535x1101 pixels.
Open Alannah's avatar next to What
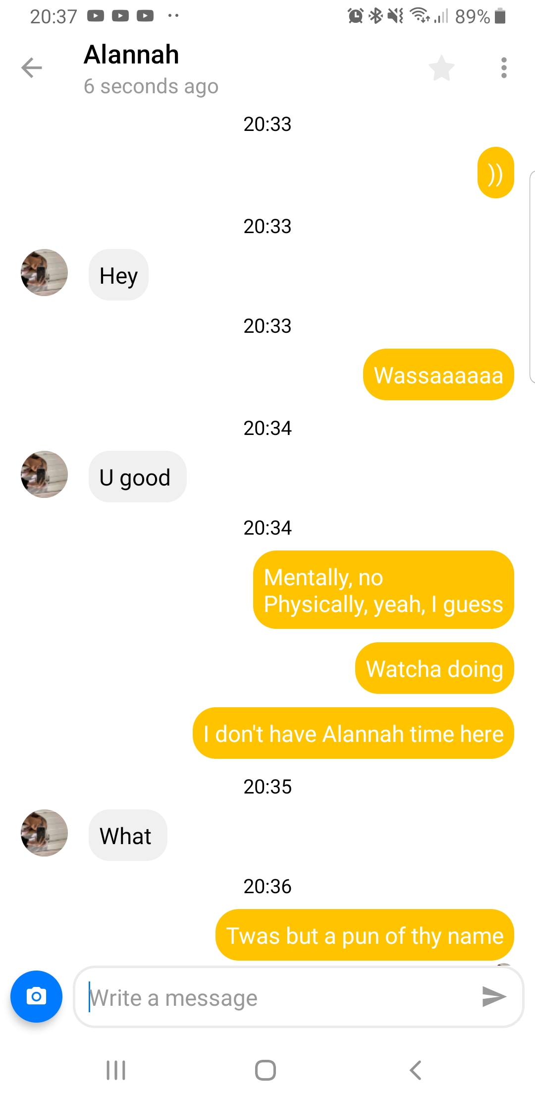[44, 833]
